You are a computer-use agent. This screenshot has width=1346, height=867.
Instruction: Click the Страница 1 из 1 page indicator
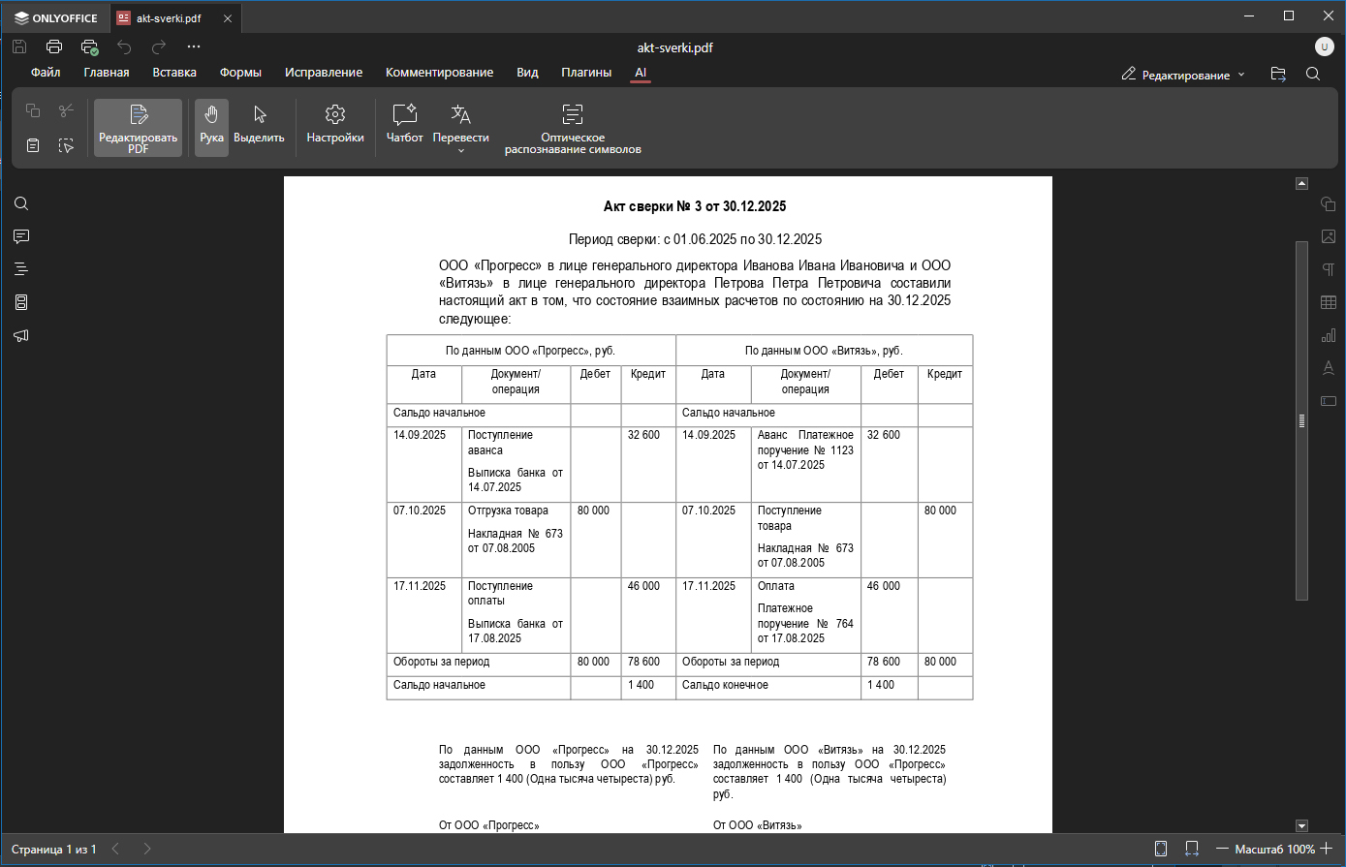pos(54,850)
